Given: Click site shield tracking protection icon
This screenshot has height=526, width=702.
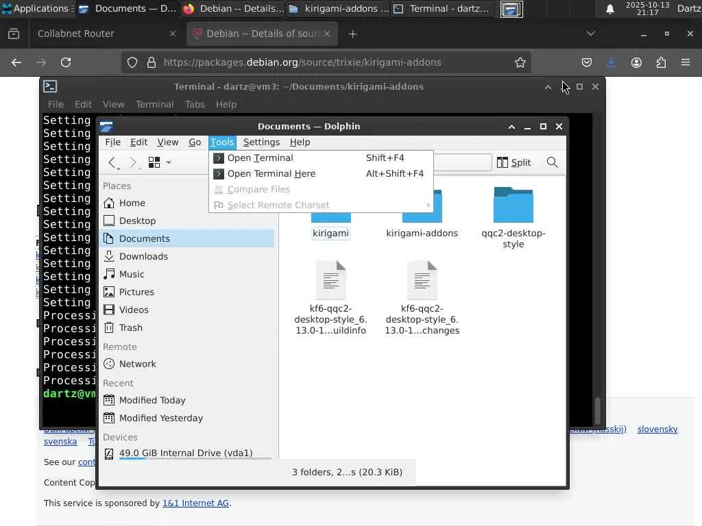Looking at the screenshot, I should (x=132, y=62).
